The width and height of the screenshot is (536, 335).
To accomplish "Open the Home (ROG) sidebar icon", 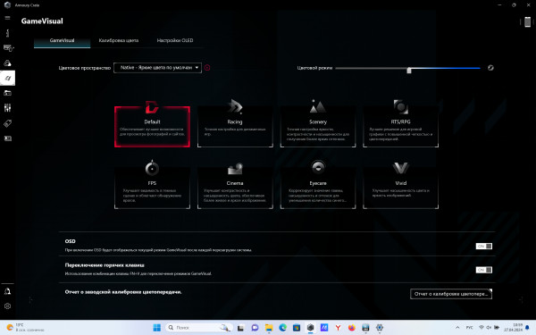I will point(7,33).
